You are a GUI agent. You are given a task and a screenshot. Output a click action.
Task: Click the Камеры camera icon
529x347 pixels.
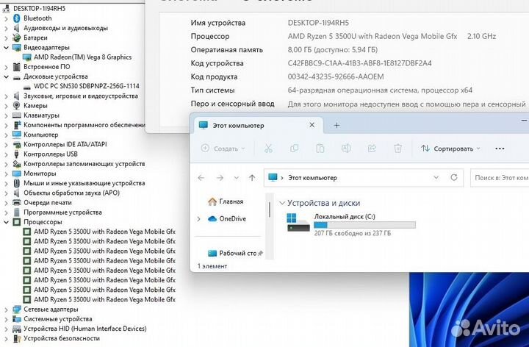click(x=16, y=106)
